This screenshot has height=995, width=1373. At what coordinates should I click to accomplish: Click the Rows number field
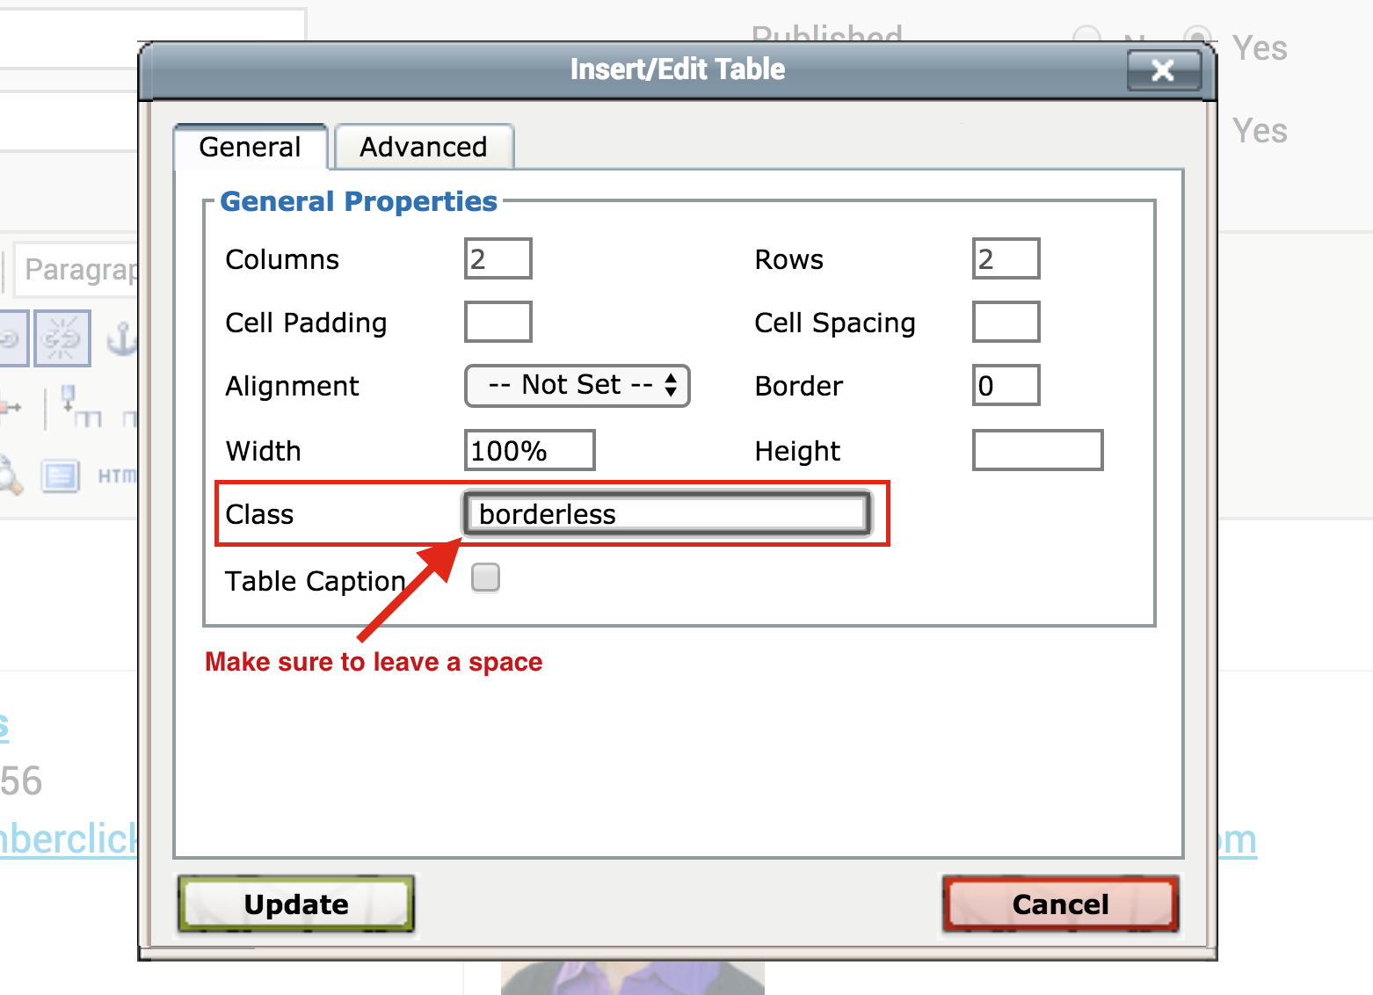tap(1006, 258)
